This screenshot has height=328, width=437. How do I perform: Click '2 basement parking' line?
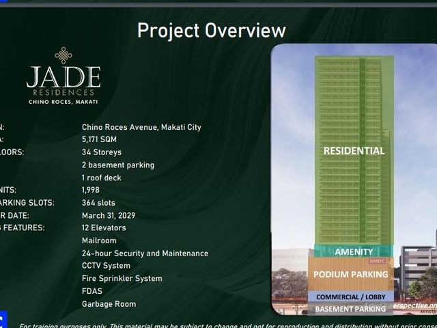click(118, 165)
